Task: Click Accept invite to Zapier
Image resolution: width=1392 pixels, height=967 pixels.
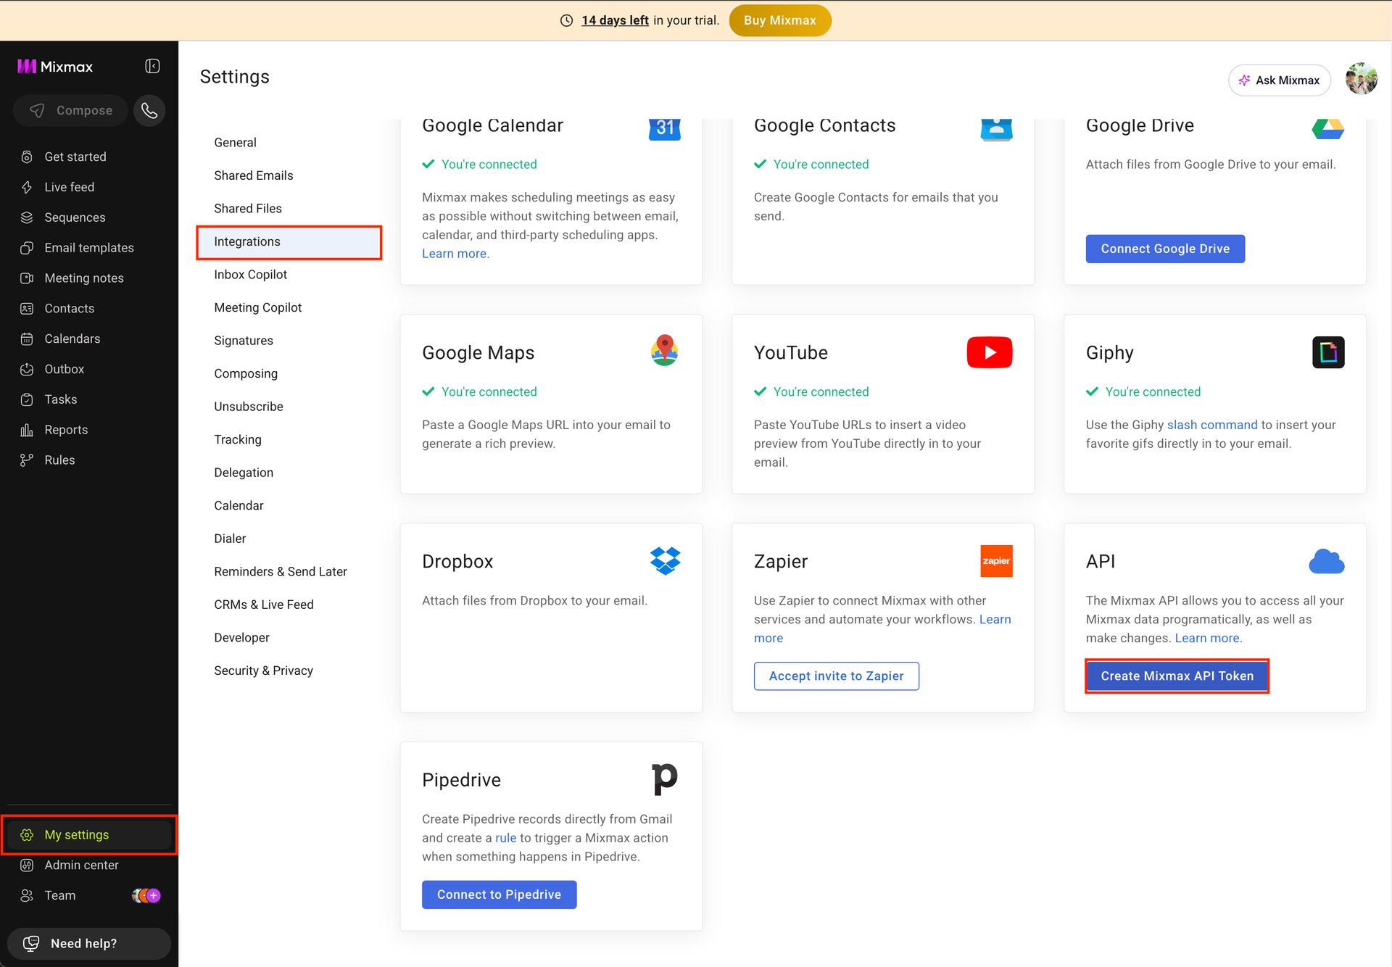Action: (x=836, y=676)
